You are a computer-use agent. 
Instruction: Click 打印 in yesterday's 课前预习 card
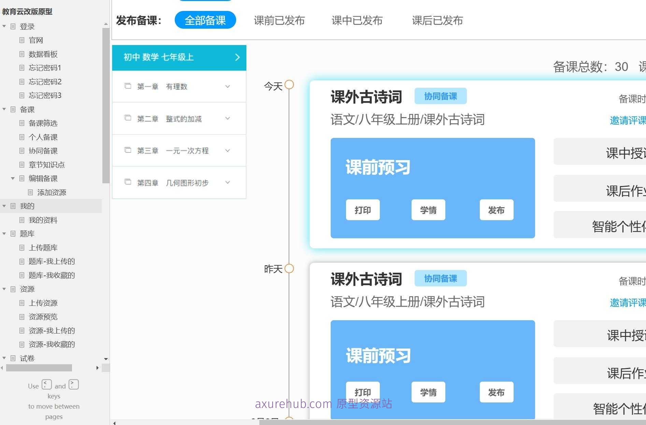point(363,392)
